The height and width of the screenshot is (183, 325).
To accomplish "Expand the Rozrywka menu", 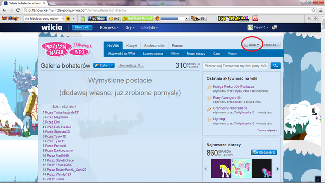I will point(109,27).
